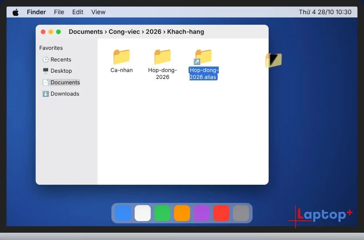Open the green Dock app
The height and width of the screenshot is (240, 364).
click(x=162, y=213)
